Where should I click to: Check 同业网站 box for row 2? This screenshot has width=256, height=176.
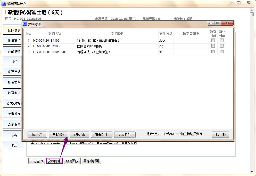pos(222,46)
